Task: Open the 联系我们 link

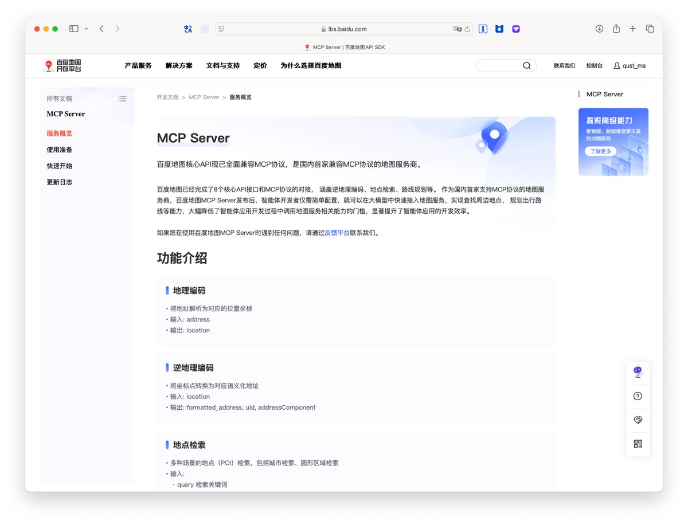Action: coord(565,66)
